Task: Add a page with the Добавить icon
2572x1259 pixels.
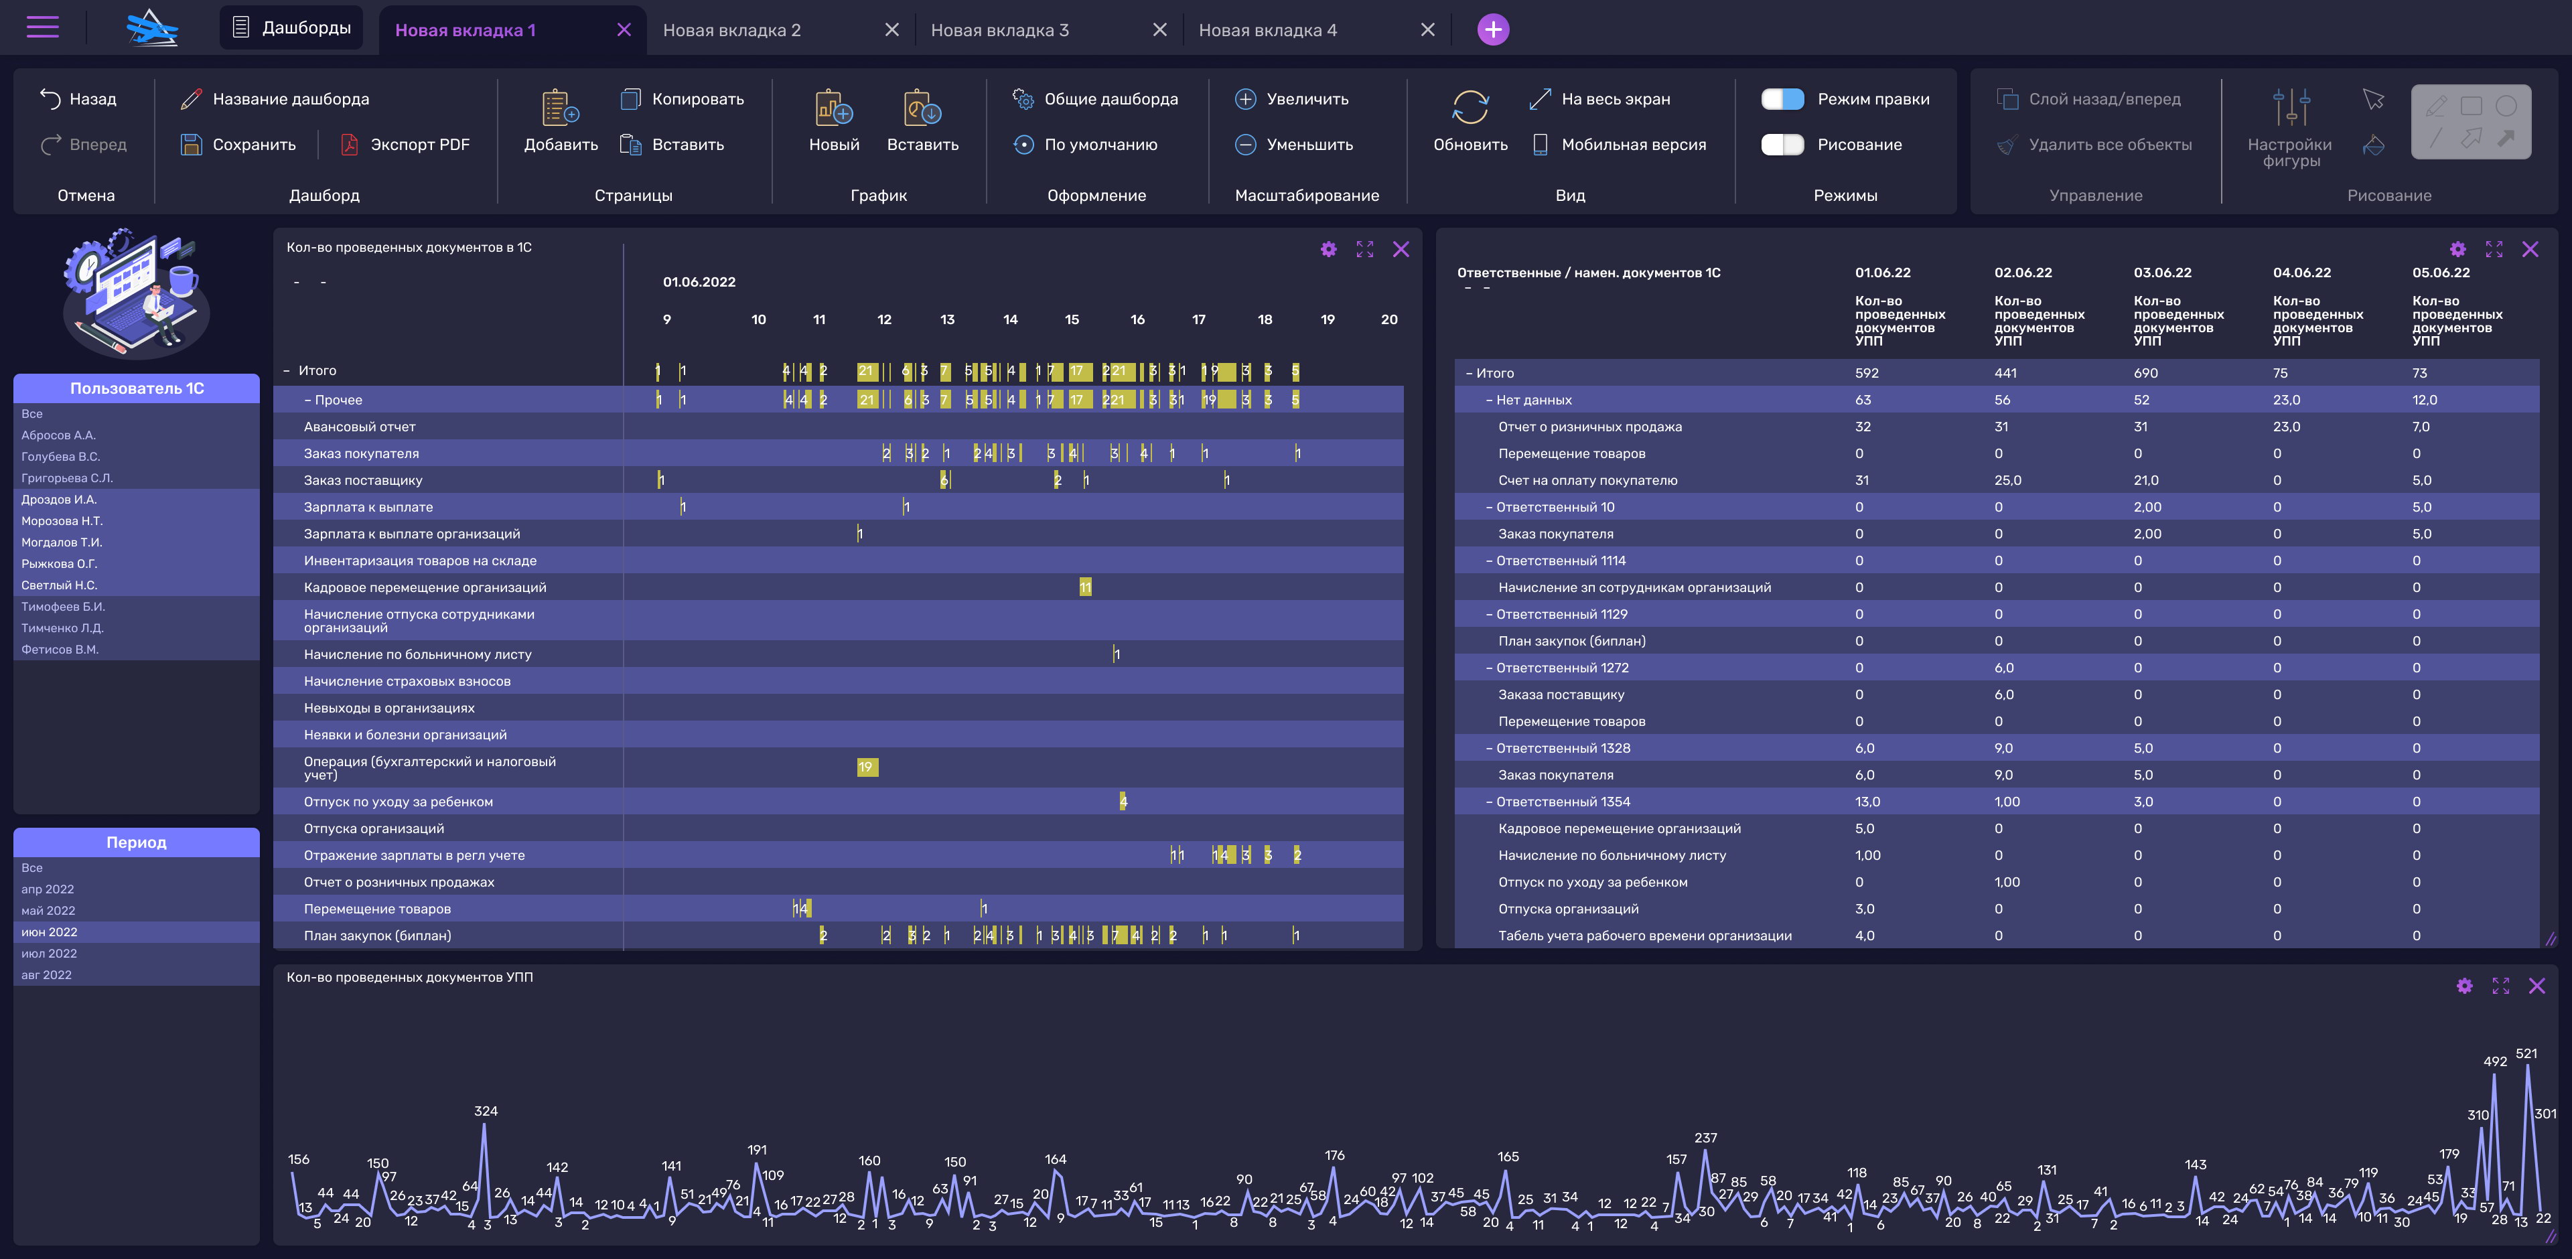Action: point(560,109)
